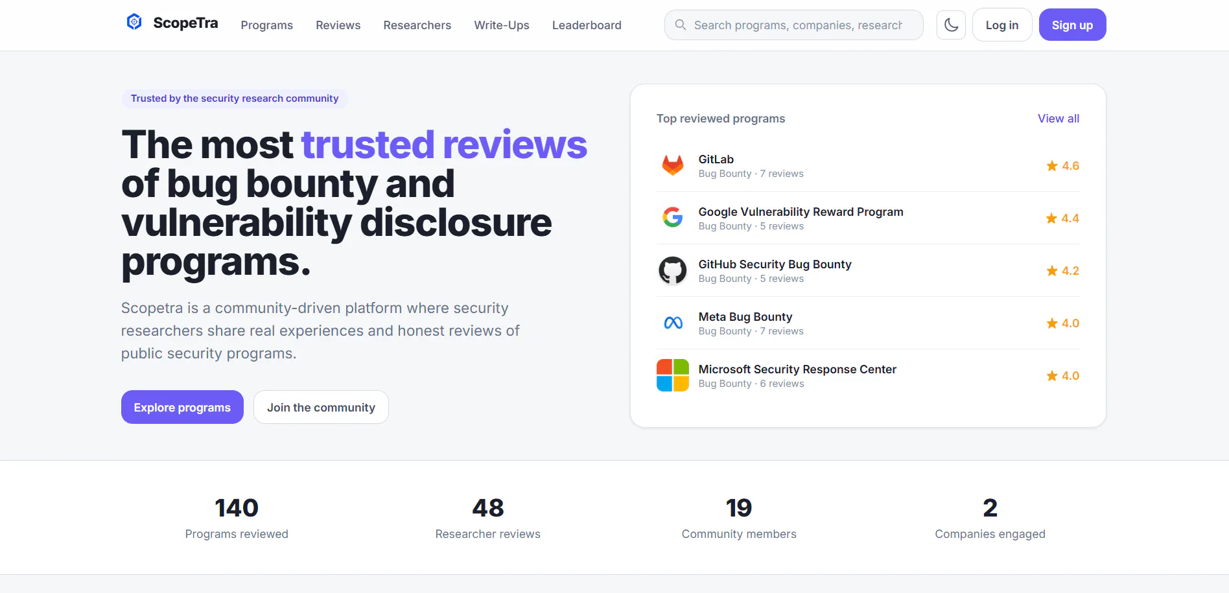
Task: Open the GitLab program title
Action: pos(716,159)
